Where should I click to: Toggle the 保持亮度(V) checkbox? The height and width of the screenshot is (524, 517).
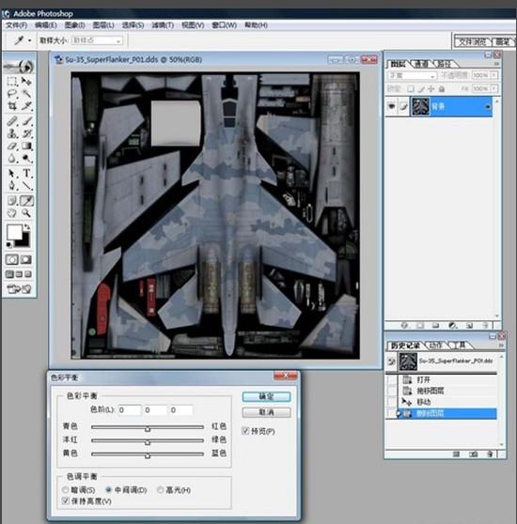(x=66, y=501)
